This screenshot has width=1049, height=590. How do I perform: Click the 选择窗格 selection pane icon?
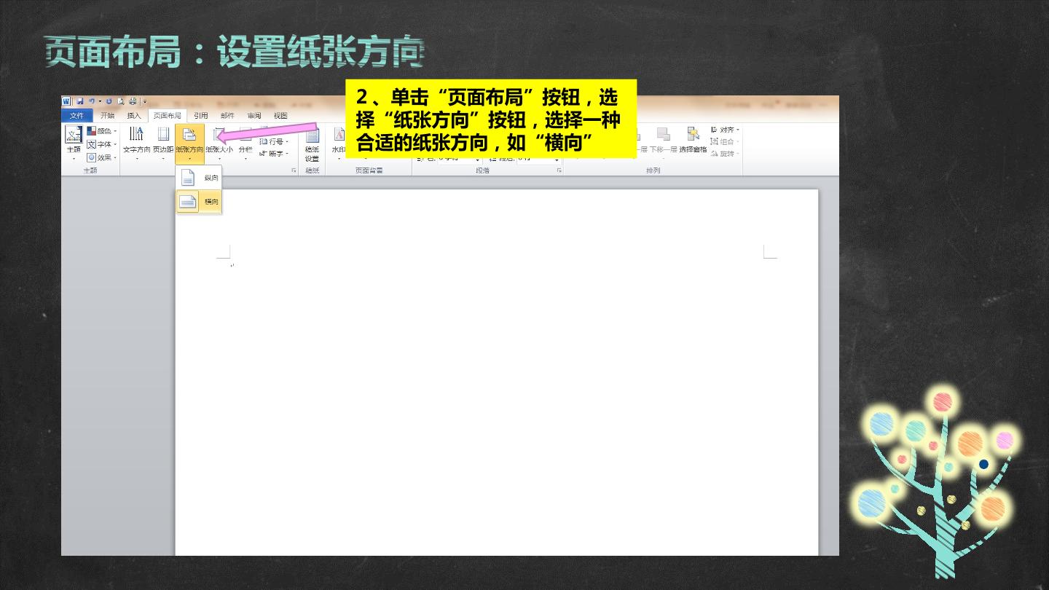[x=693, y=141]
